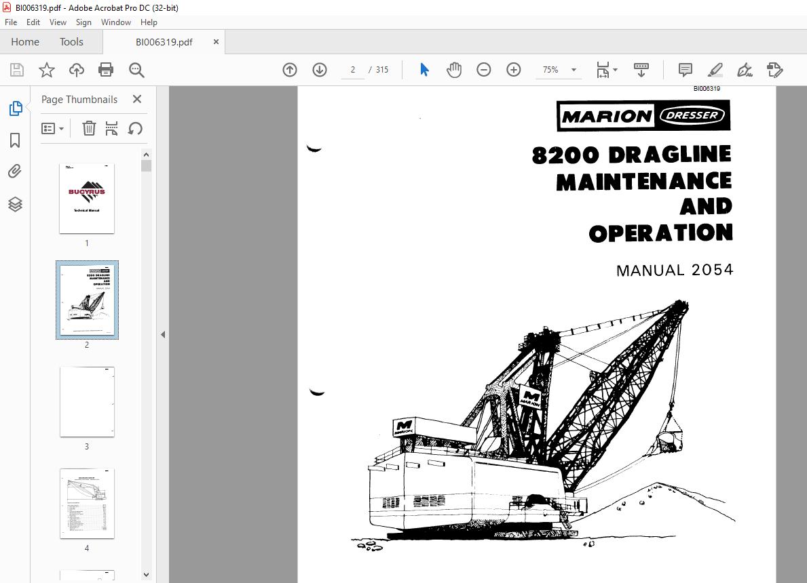Viewport: 807px width, 583px height.
Task: Select the blank page 3 thumbnail
Action: click(x=87, y=402)
